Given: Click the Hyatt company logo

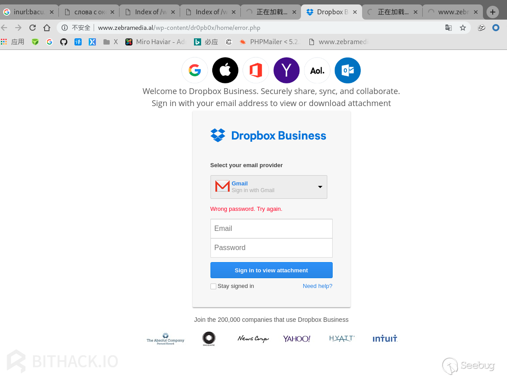Looking at the screenshot, I should [342, 339].
